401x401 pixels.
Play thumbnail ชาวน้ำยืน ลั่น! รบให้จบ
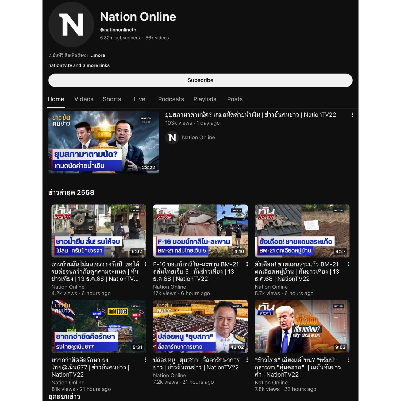[x=99, y=231]
